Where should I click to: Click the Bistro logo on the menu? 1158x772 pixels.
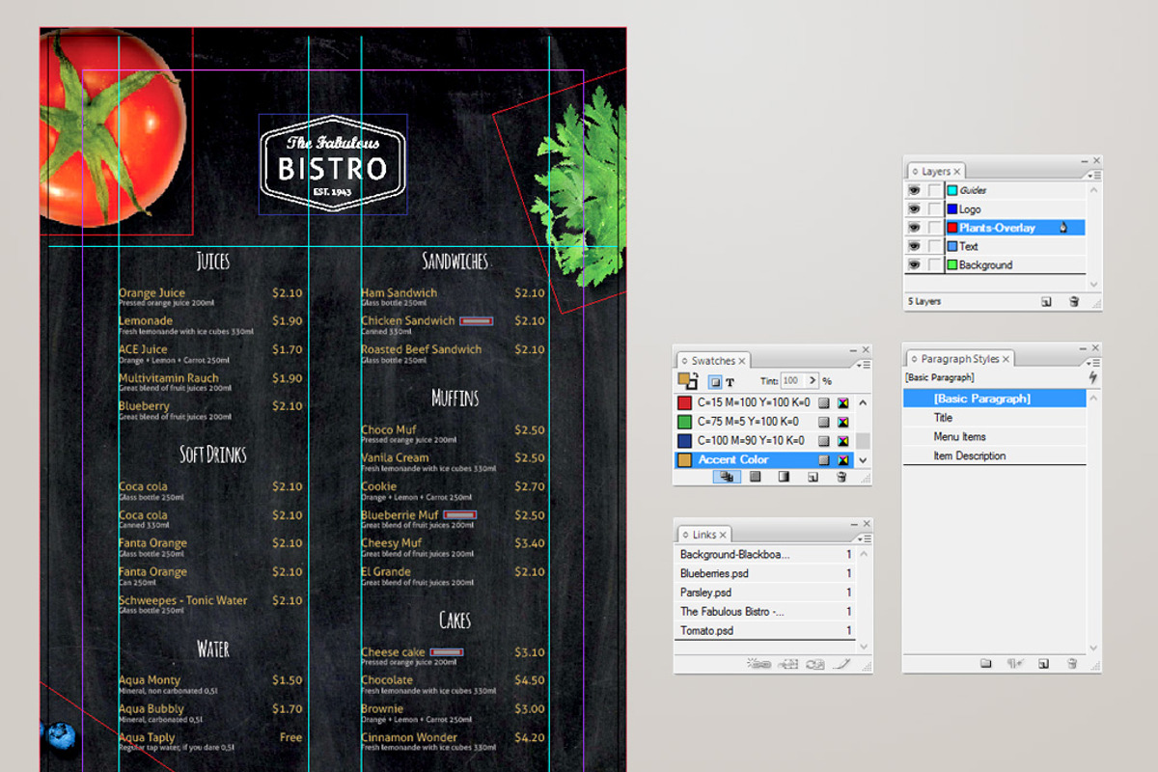click(333, 164)
